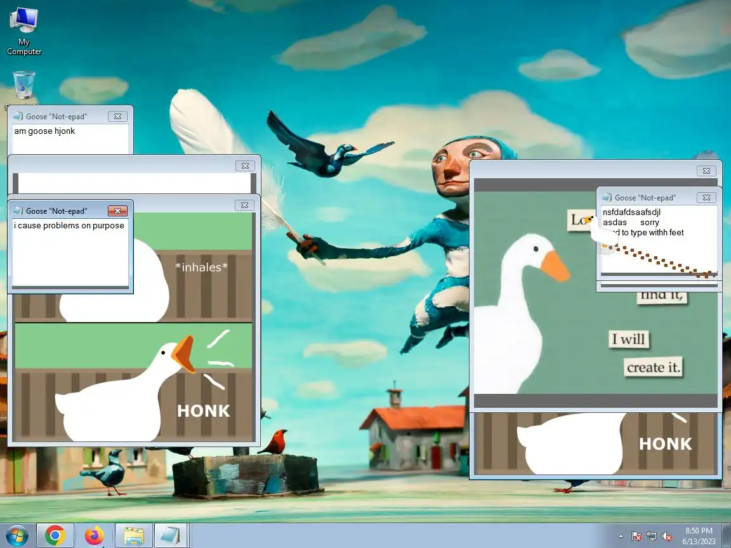Viewport: 731px width, 548px height.
Task: Click the 'nsfdafdsaafsdjl' Not-epad text area
Action: click(659, 240)
